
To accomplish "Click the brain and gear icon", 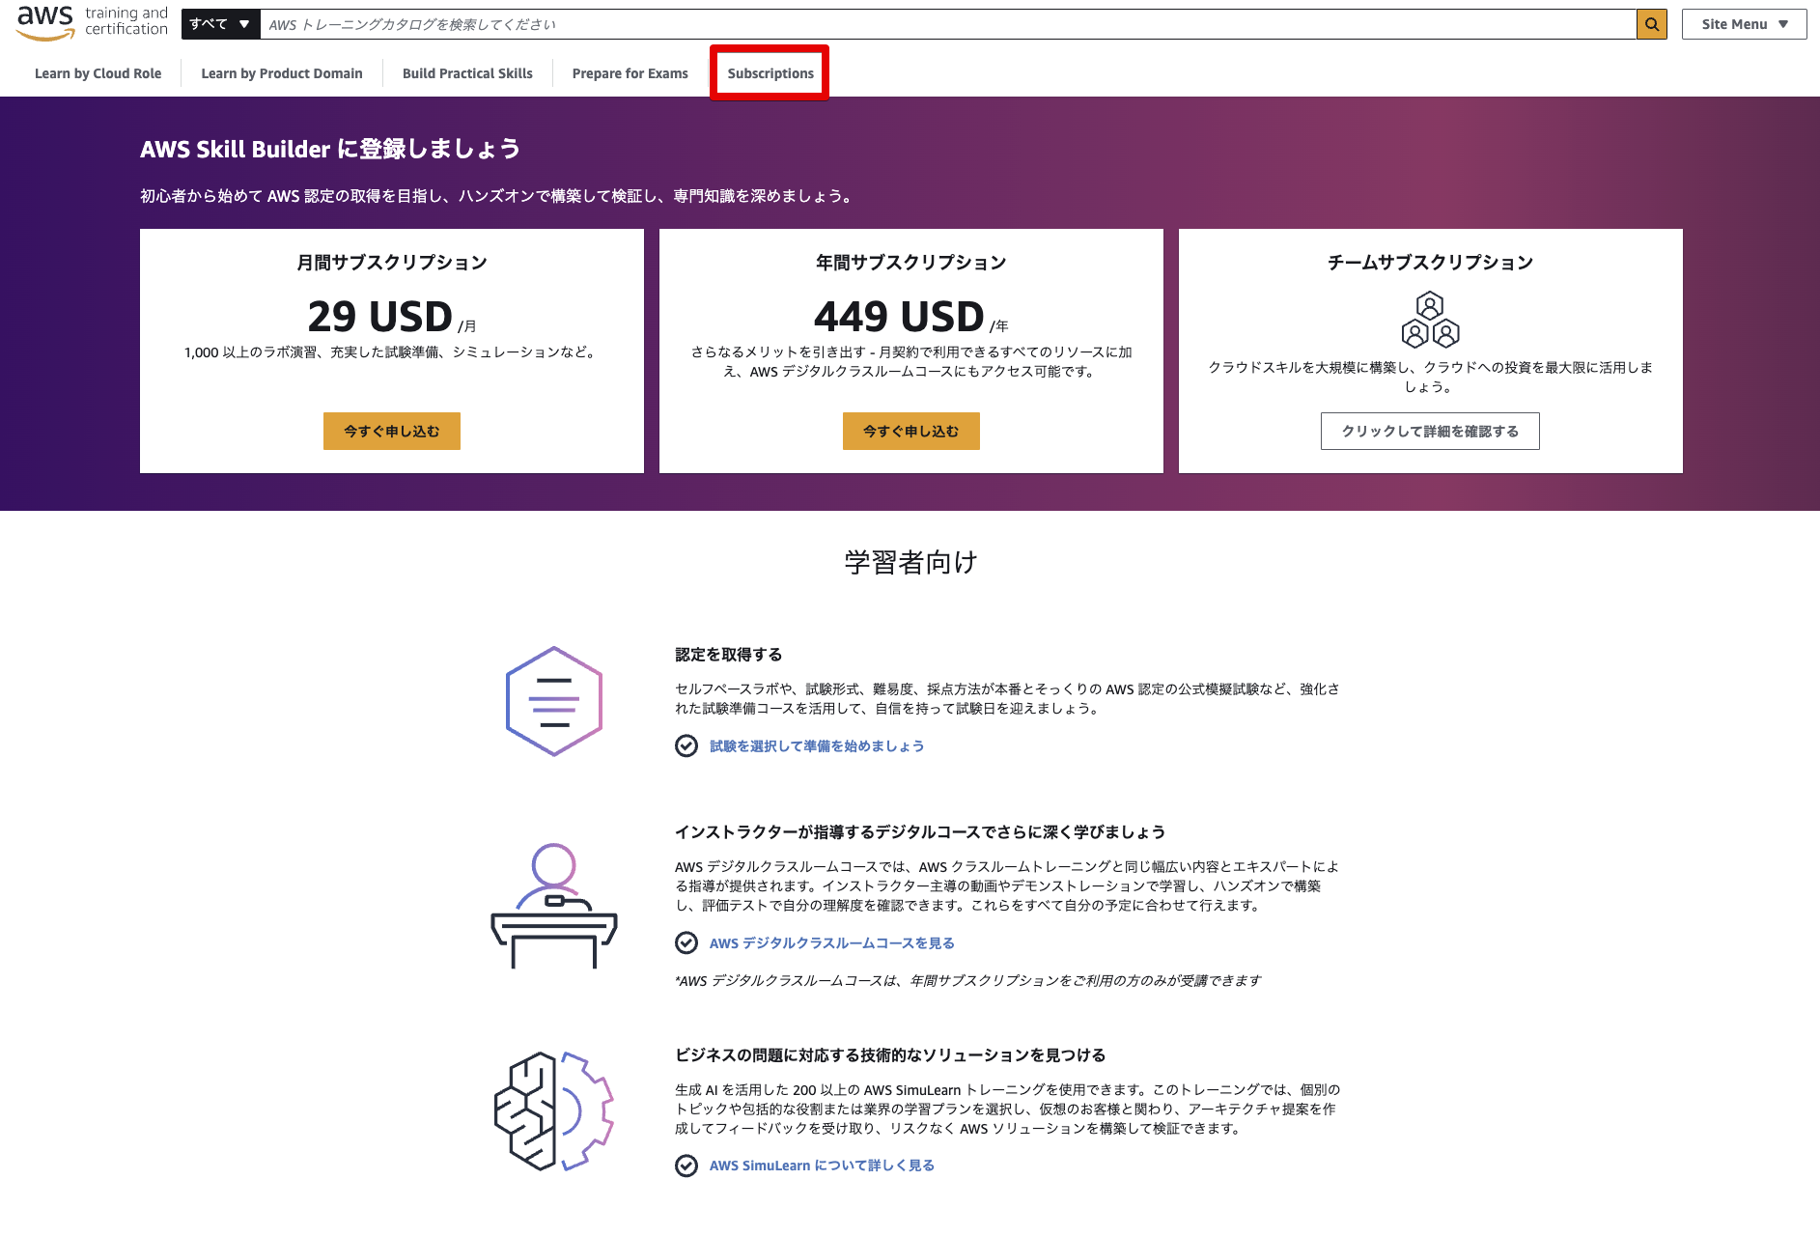I will coord(554,1111).
